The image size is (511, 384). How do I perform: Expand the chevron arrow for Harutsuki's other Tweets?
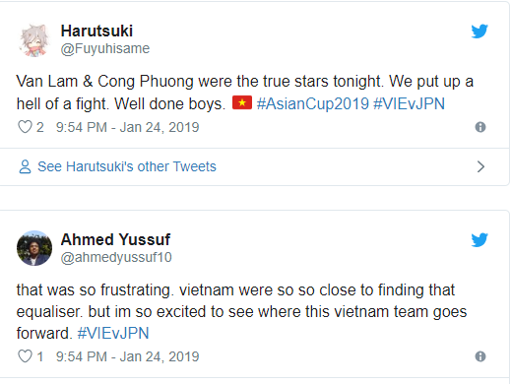click(480, 166)
